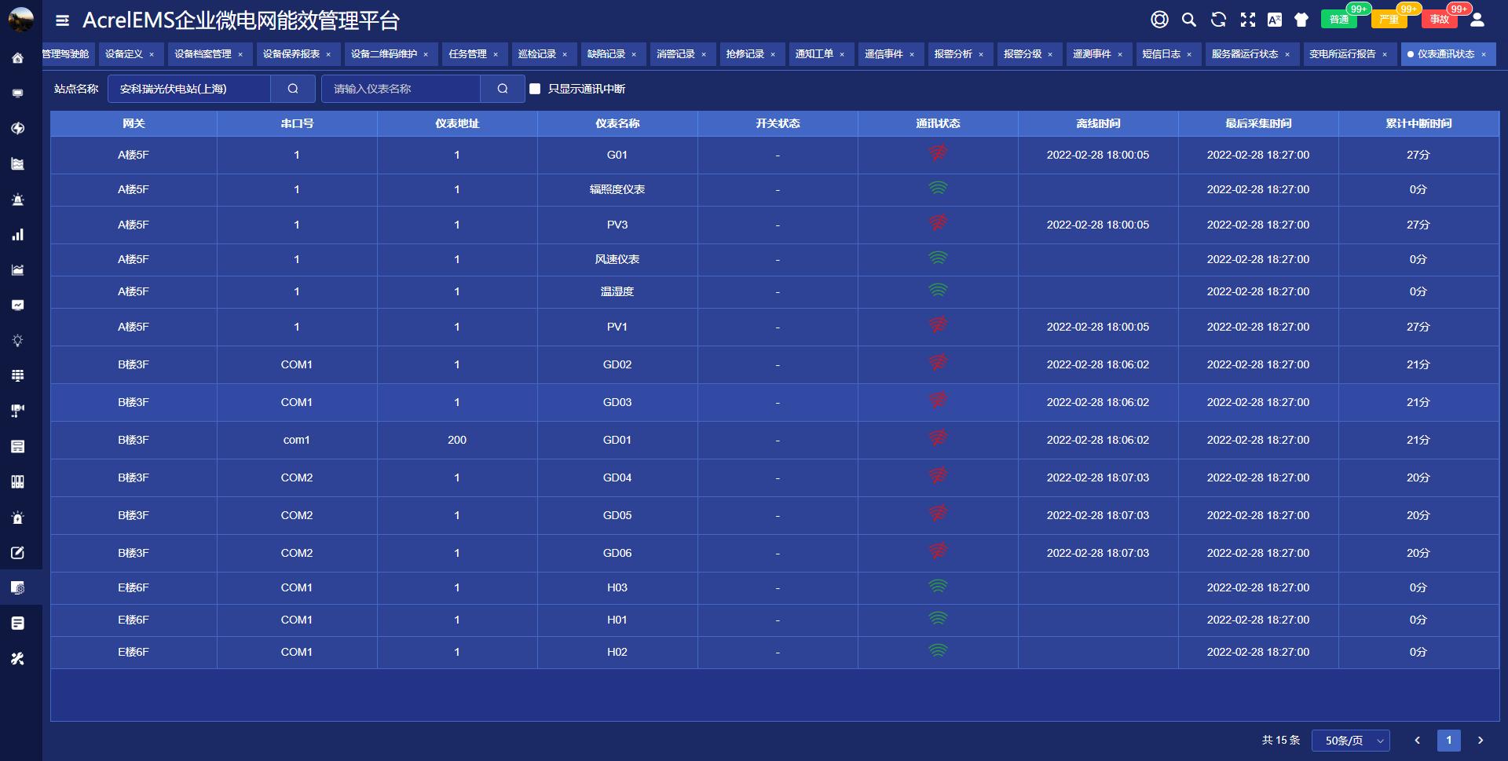Viewport: 1508px width, 761px height.
Task: Open the language translation icon
Action: [1275, 20]
